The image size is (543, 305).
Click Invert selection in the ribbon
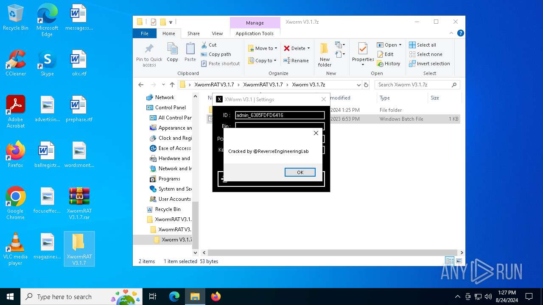pos(429,64)
